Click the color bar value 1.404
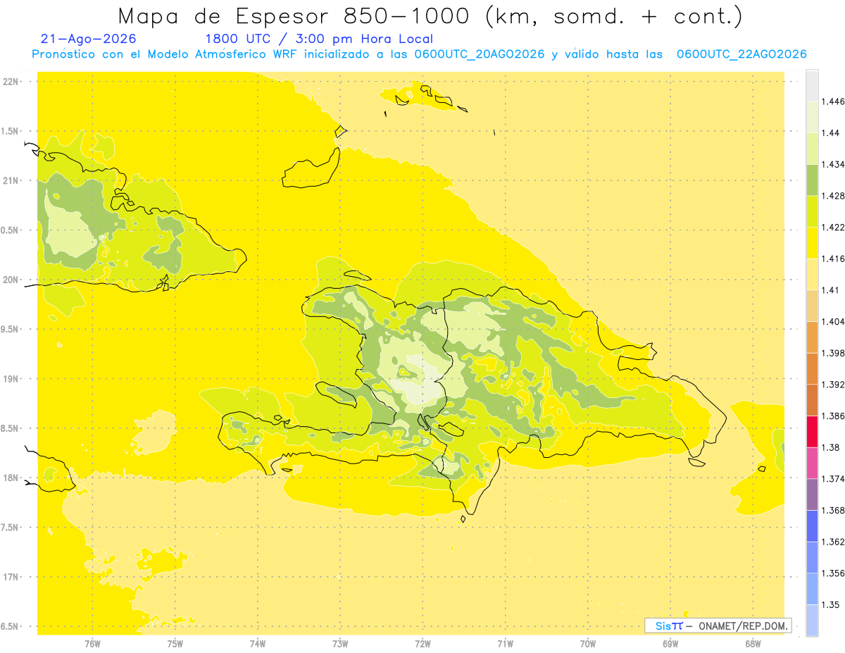Viewport: 845px width, 653px height. [833, 321]
